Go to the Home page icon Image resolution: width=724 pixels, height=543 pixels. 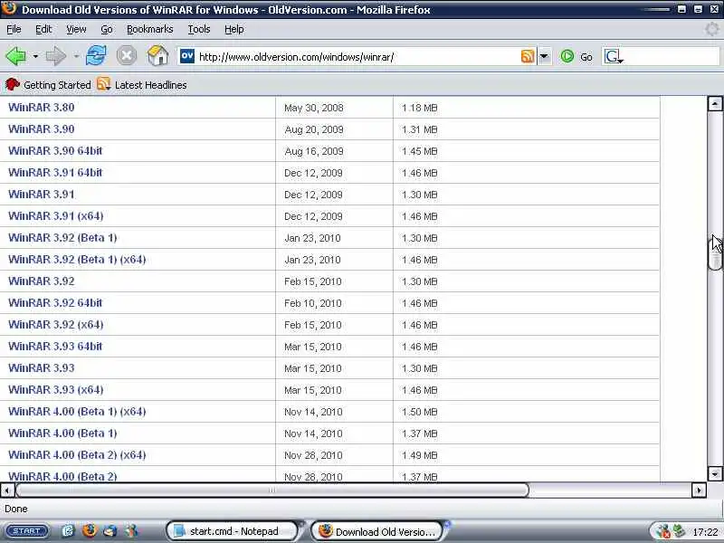click(x=157, y=56)
